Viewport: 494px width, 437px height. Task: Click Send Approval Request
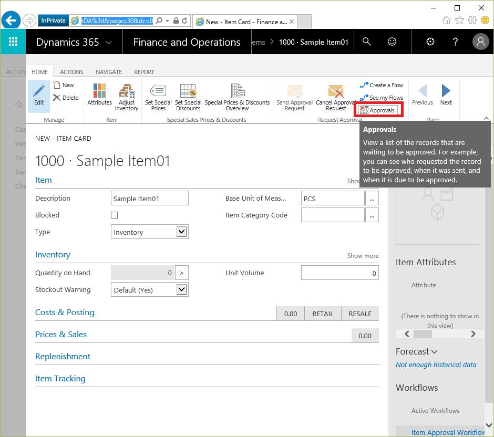pyautogui.click(x=295, y=98)
